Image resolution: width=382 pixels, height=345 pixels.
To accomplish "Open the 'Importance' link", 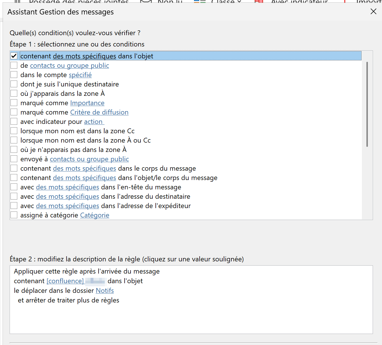I will 87,103.
